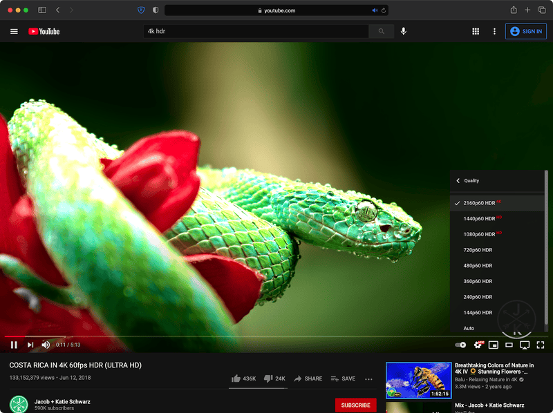553x413 pixels.
Task: Pause the video playback
Action: [x=14, y=345]
